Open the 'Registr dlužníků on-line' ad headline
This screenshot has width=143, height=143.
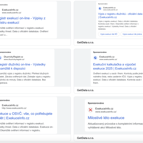tap(23, 66)
